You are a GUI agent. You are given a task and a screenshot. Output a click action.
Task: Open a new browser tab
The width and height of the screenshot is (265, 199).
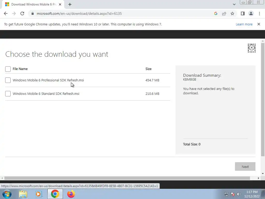click(70, 4)
